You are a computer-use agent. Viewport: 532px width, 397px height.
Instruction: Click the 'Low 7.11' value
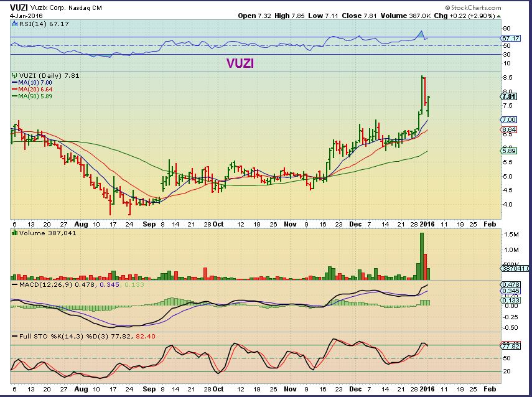pyautogui.click(x=323, y=16)
